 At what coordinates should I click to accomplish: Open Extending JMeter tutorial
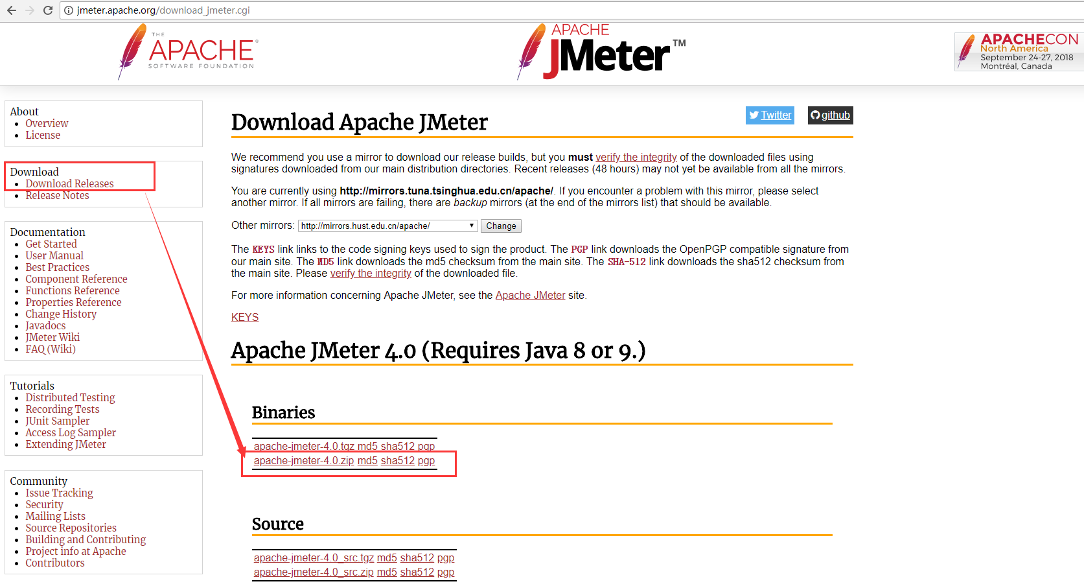65,444
